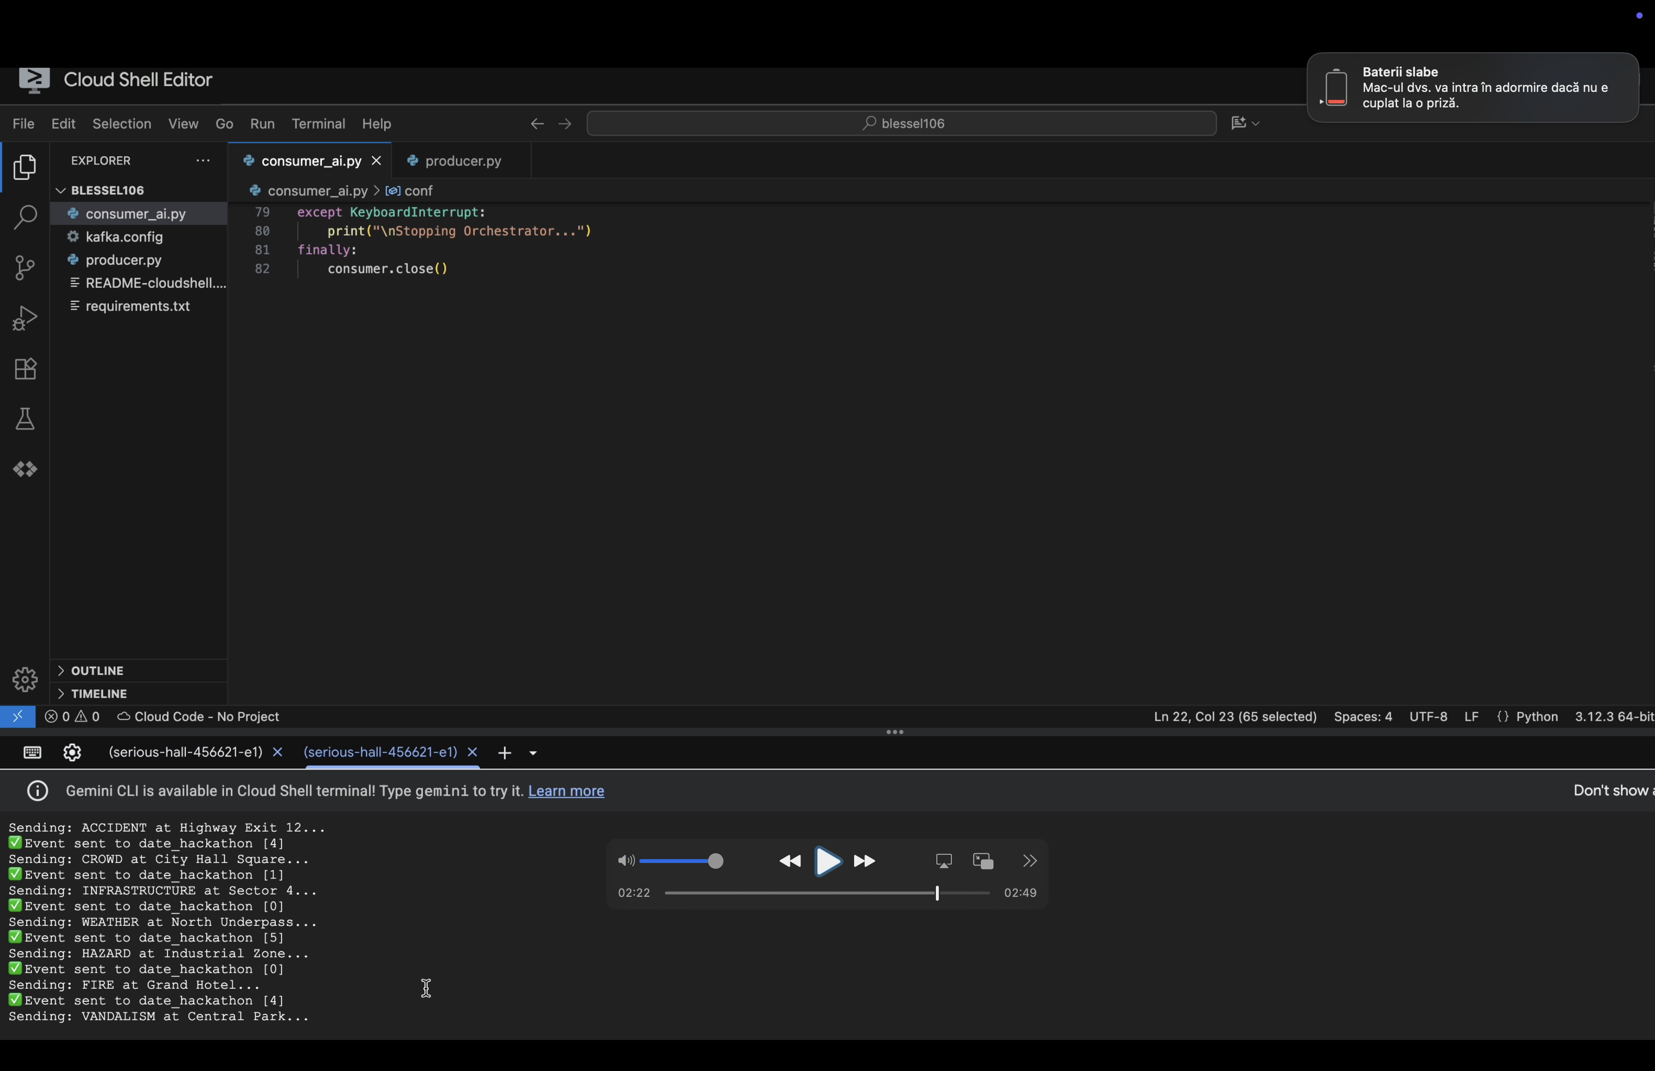Mute the video player volume icon
1655x1071 pixels.
[x=625, y=861]
